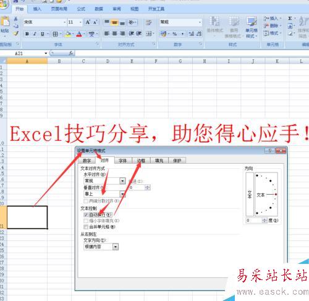Click the selected cell A21

pos(27,217)
